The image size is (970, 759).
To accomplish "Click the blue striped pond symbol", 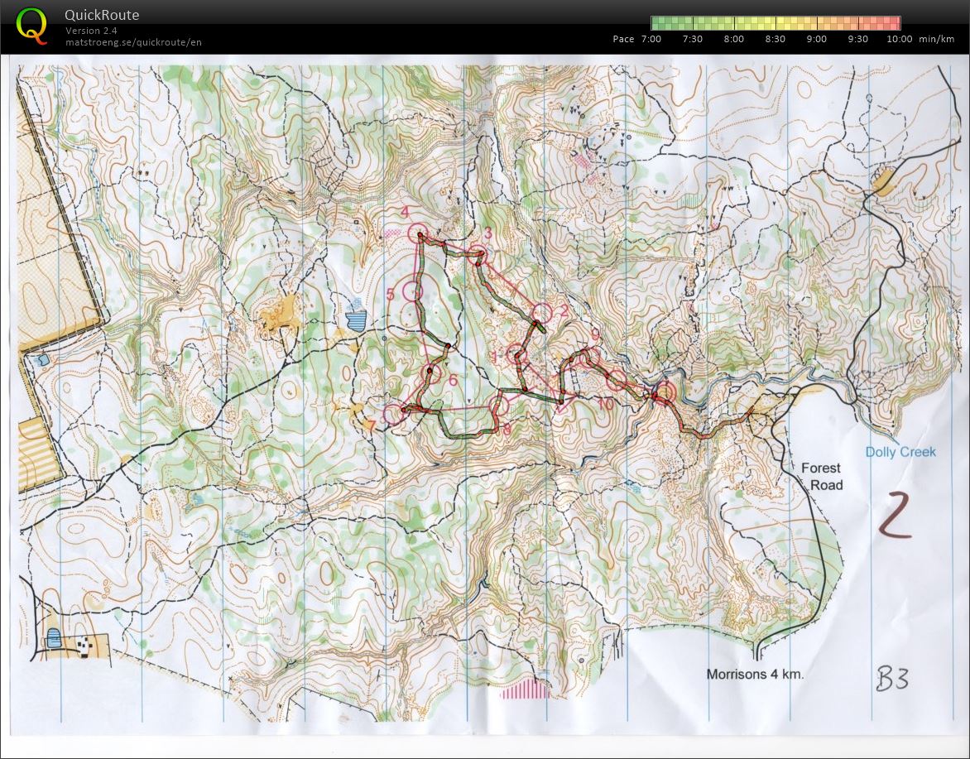I will 356,318.
